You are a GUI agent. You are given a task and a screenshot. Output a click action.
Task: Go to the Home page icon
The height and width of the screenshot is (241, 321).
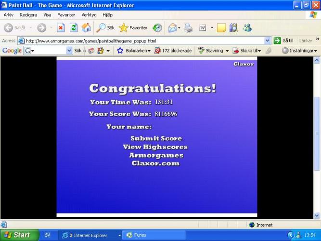click(x=86, y=28)
